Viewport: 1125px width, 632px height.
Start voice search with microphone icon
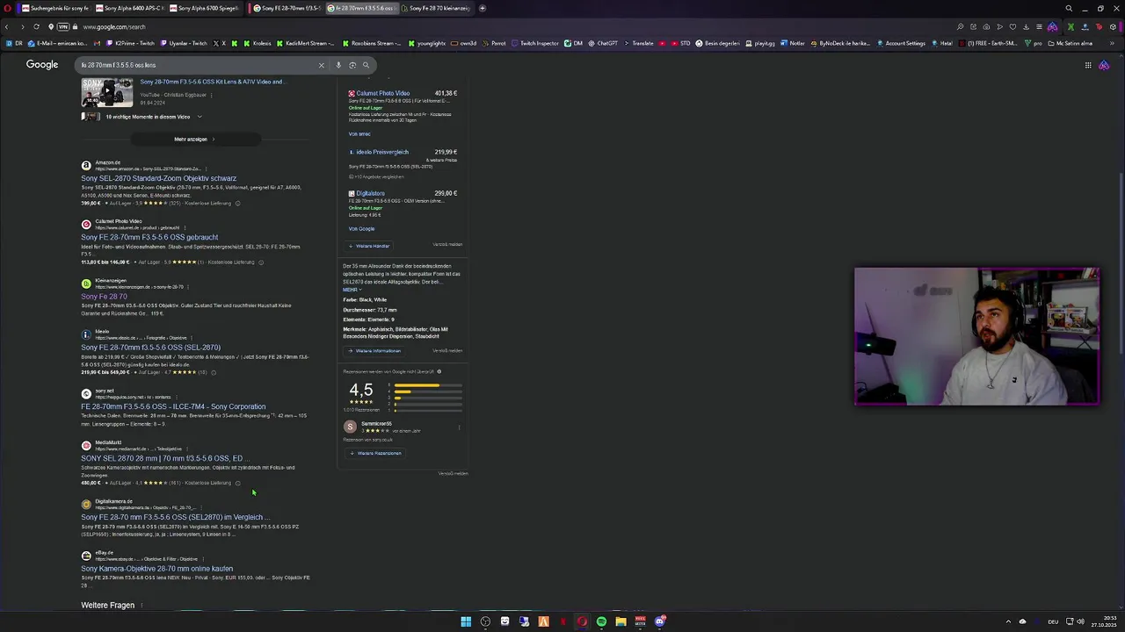[338, 65]
